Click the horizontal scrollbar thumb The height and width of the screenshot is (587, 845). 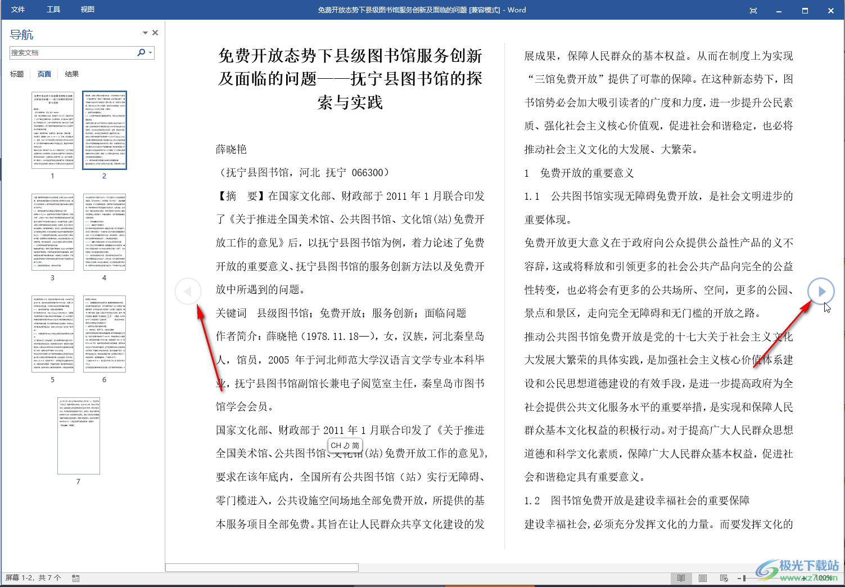tap(262, 567)
